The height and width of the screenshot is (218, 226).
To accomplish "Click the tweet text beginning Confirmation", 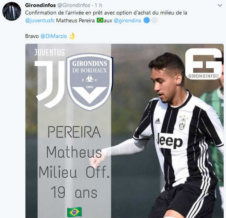I will (106, 16).
